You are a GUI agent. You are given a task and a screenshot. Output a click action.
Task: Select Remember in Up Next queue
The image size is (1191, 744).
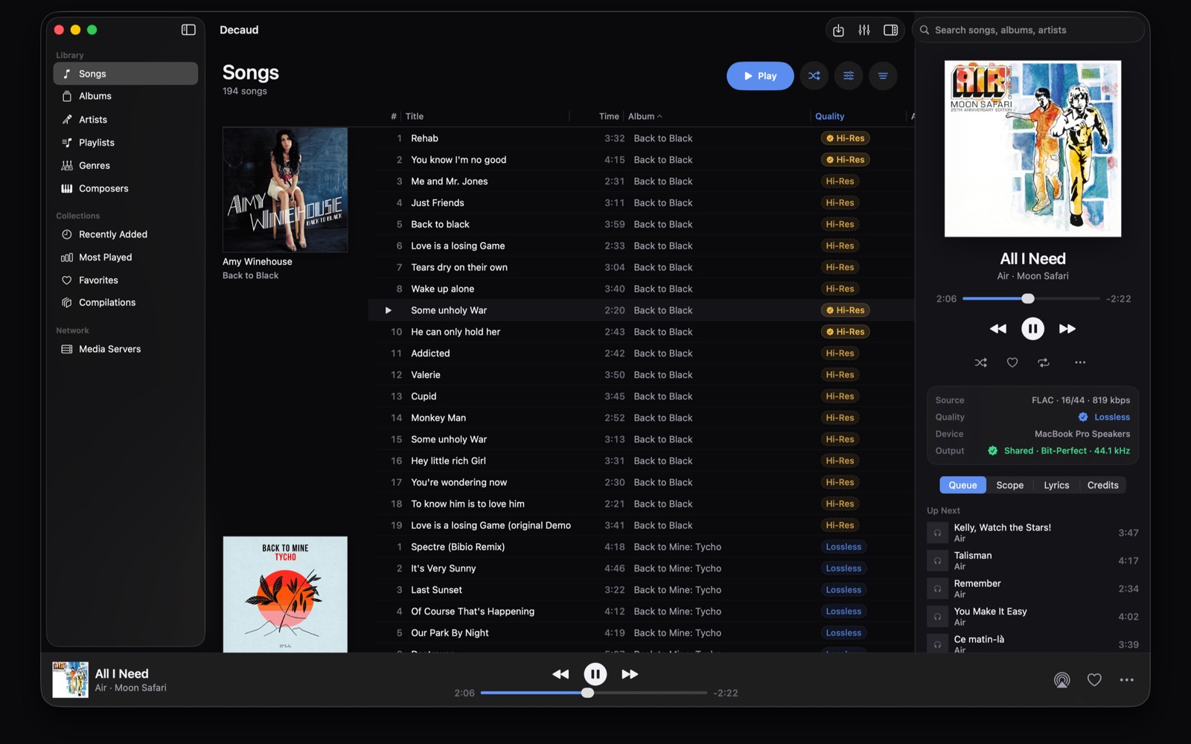point(1032,589)
